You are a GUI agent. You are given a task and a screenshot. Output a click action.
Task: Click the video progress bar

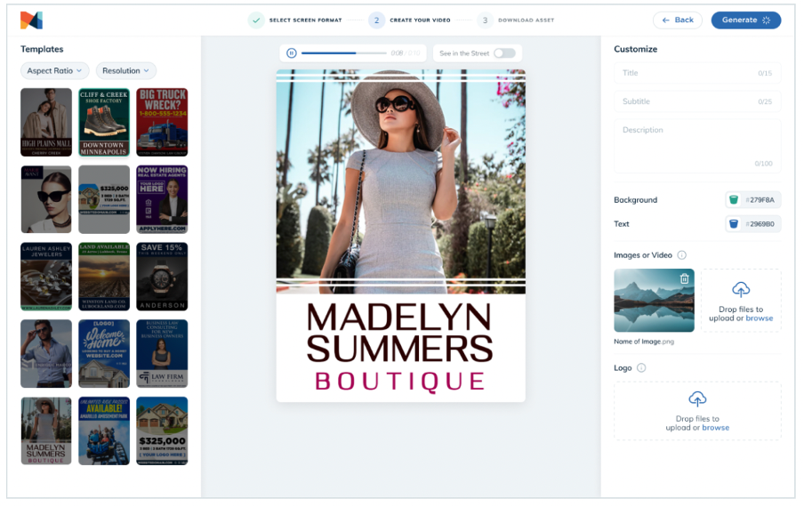pos(343,52)
